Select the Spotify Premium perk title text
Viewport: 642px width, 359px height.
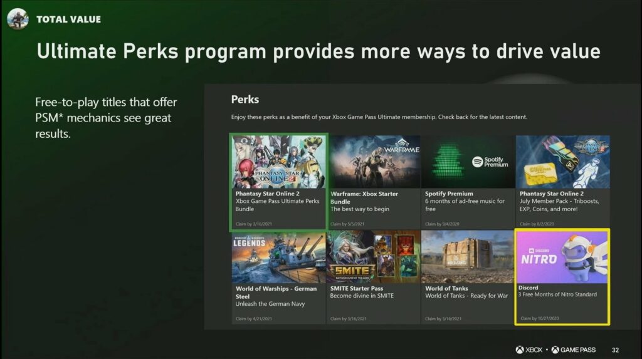[449, 194]
